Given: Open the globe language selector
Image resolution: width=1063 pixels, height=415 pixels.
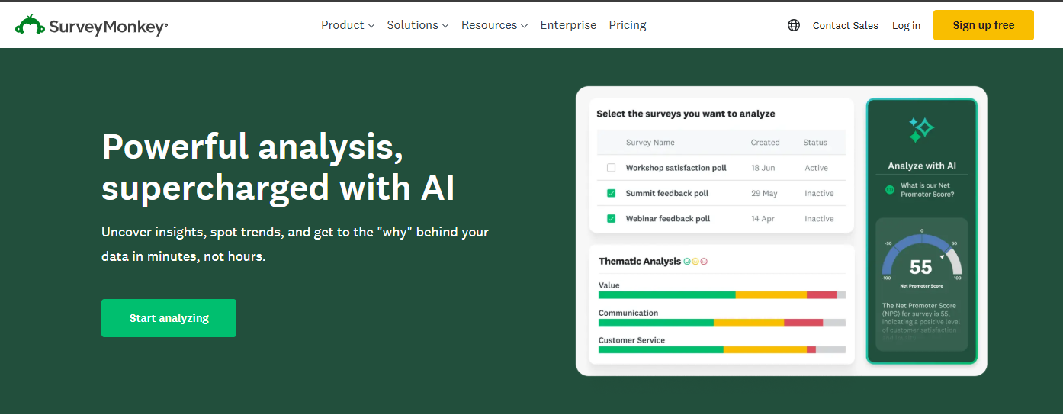Looking at the screenshot, I should point(794,25).
